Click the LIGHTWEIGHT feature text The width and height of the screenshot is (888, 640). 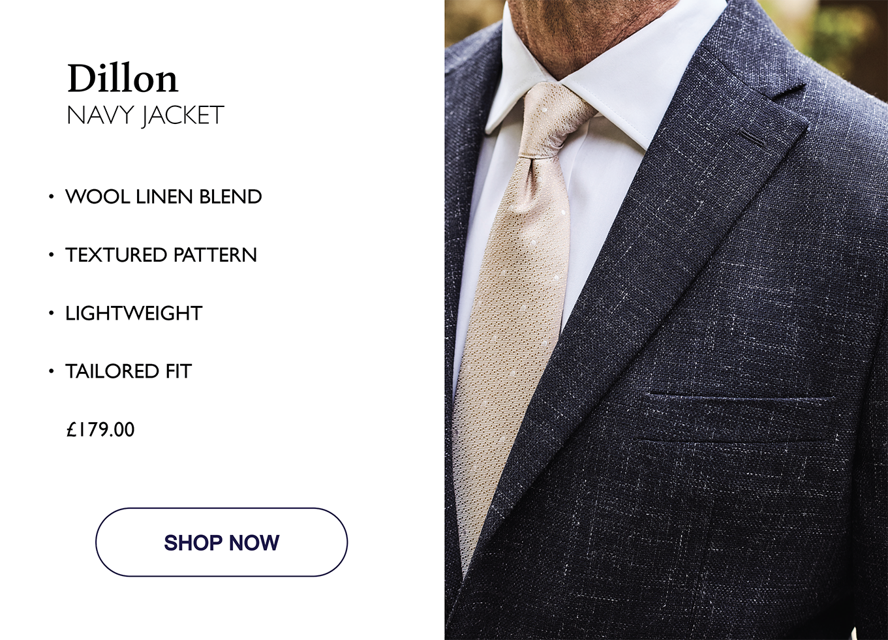[x=134, y=313]
